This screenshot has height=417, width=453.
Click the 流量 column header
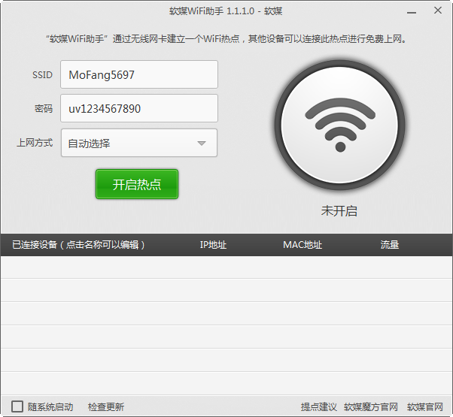click(390, 245)
